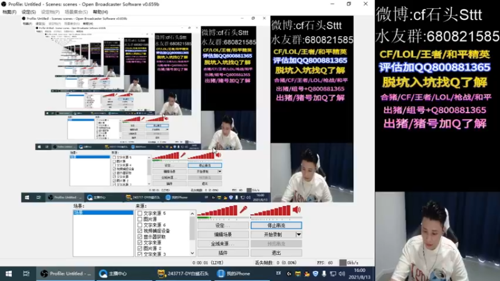Uncheck the 文字来源 source checkbox
Image resolution: width=500 pixels, height=281 pixels.
point(139,242)
